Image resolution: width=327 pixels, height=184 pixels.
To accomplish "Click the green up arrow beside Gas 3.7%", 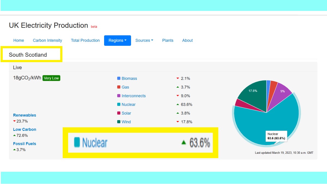I will (178, 87).
